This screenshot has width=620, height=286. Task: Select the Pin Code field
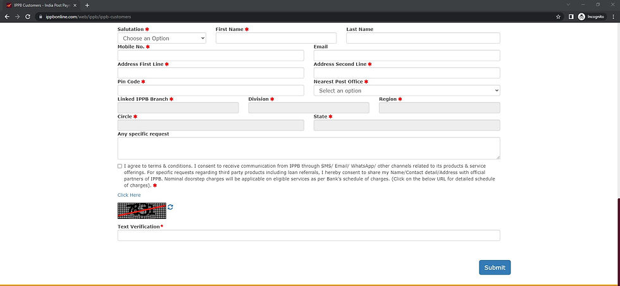pyautogui.click(x=211, y=90)
